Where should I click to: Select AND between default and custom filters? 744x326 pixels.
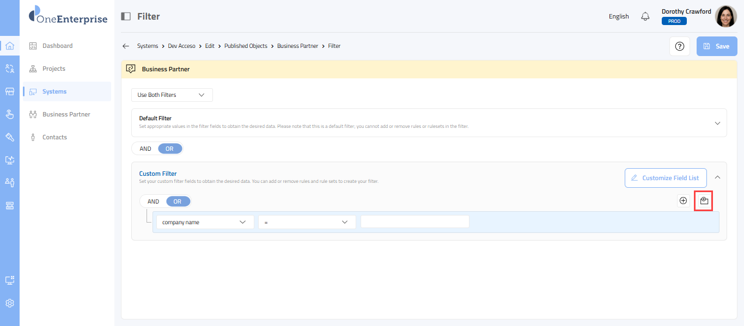(x=145, y=149)
